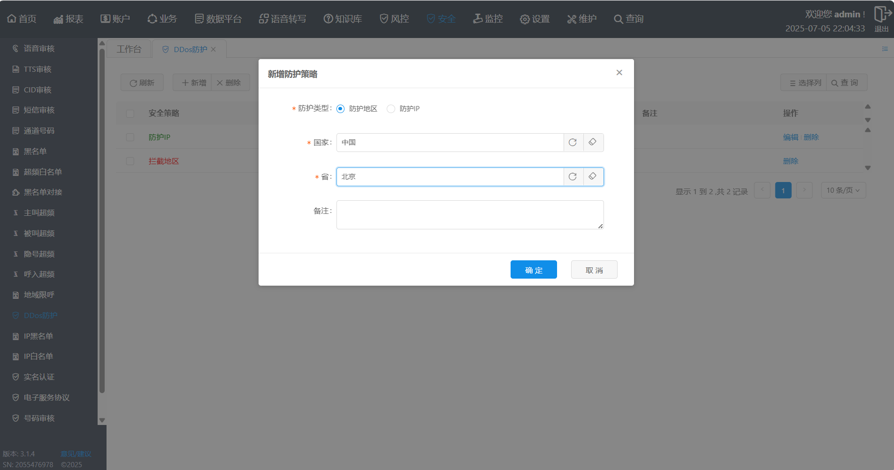
Task: Close the 新增防护策略 dialog with X
Action: click(619, 73)
